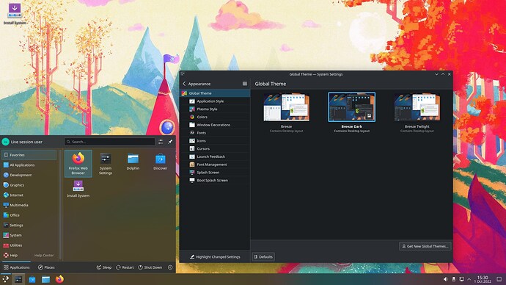
Task: Open Splash Screen settings
Action: coord(215,172)
